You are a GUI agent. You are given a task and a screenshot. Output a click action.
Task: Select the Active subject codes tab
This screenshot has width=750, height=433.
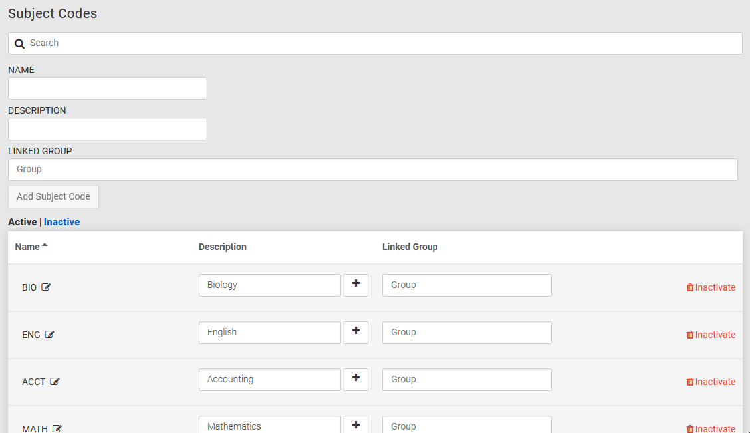tap(22, 222)
